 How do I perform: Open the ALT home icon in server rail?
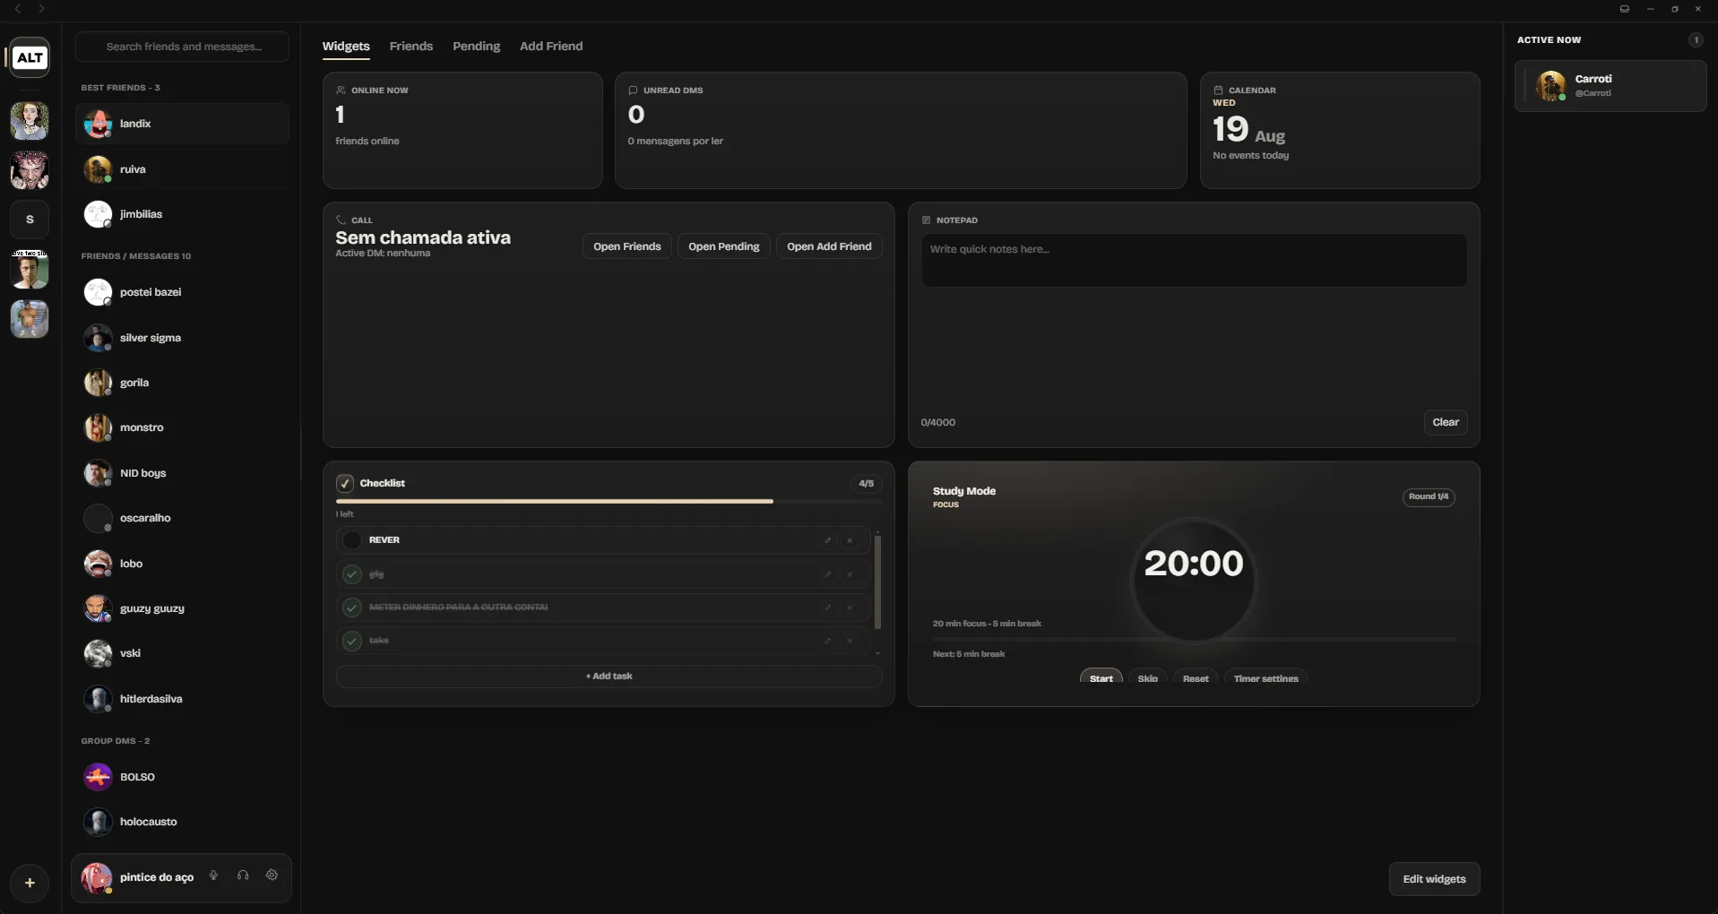[30, 58]
